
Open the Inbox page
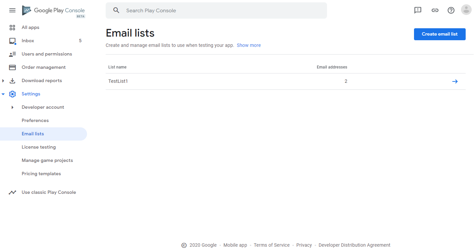click(x=28, y=41)
